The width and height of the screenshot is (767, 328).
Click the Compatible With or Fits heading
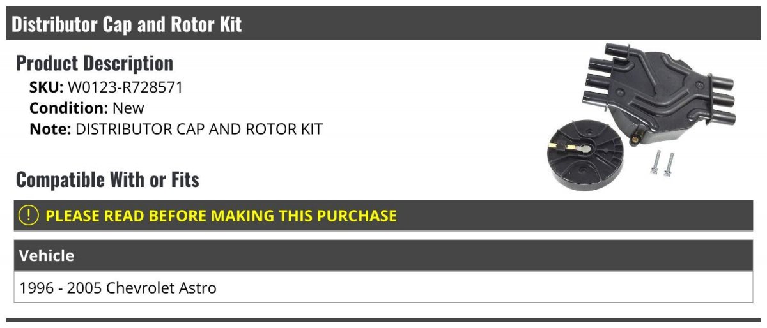pyautogui.click(x=107, y=180)
